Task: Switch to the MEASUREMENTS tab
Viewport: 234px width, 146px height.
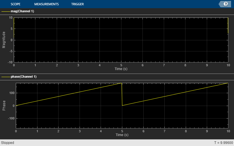Action: point(47,4)
